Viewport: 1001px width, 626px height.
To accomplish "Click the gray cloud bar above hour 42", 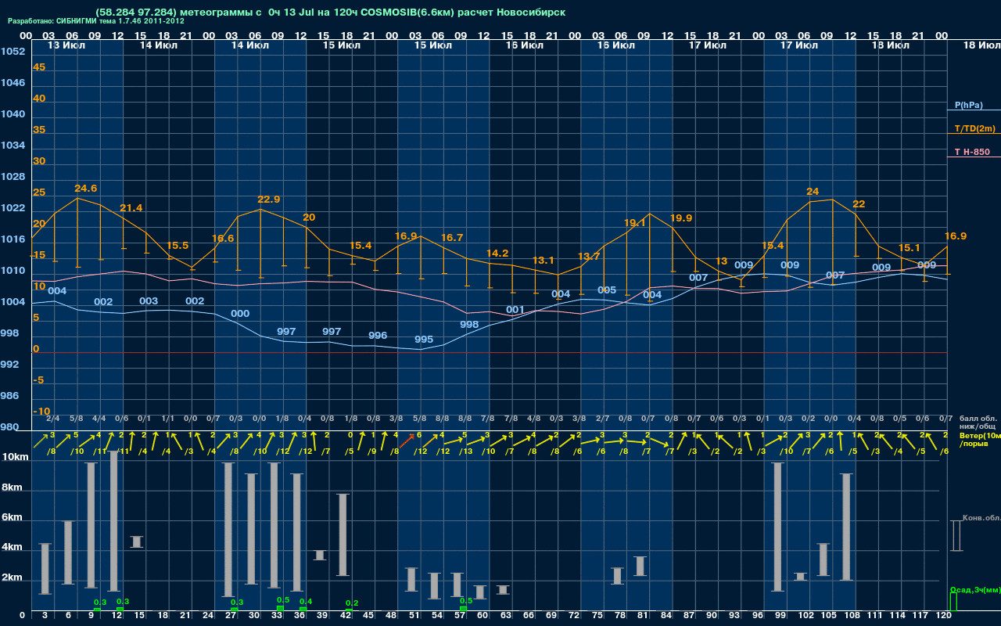I will click(x=343, y=534).
